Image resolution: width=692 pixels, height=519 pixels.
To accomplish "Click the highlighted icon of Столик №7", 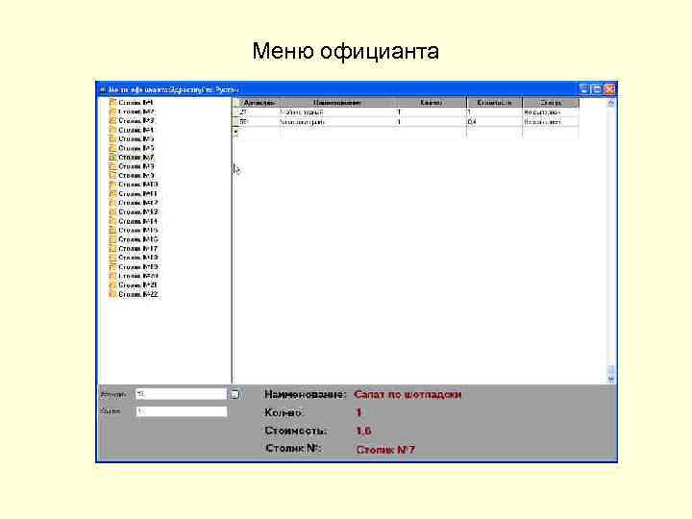I will pos(112,157).
